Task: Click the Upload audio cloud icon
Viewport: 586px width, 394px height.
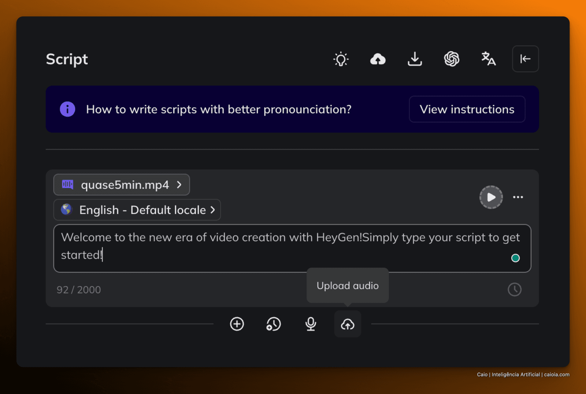Action: [x=348, y=324]
